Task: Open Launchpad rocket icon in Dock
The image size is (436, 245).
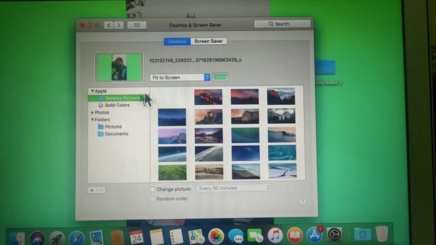Action: (57, 238)
